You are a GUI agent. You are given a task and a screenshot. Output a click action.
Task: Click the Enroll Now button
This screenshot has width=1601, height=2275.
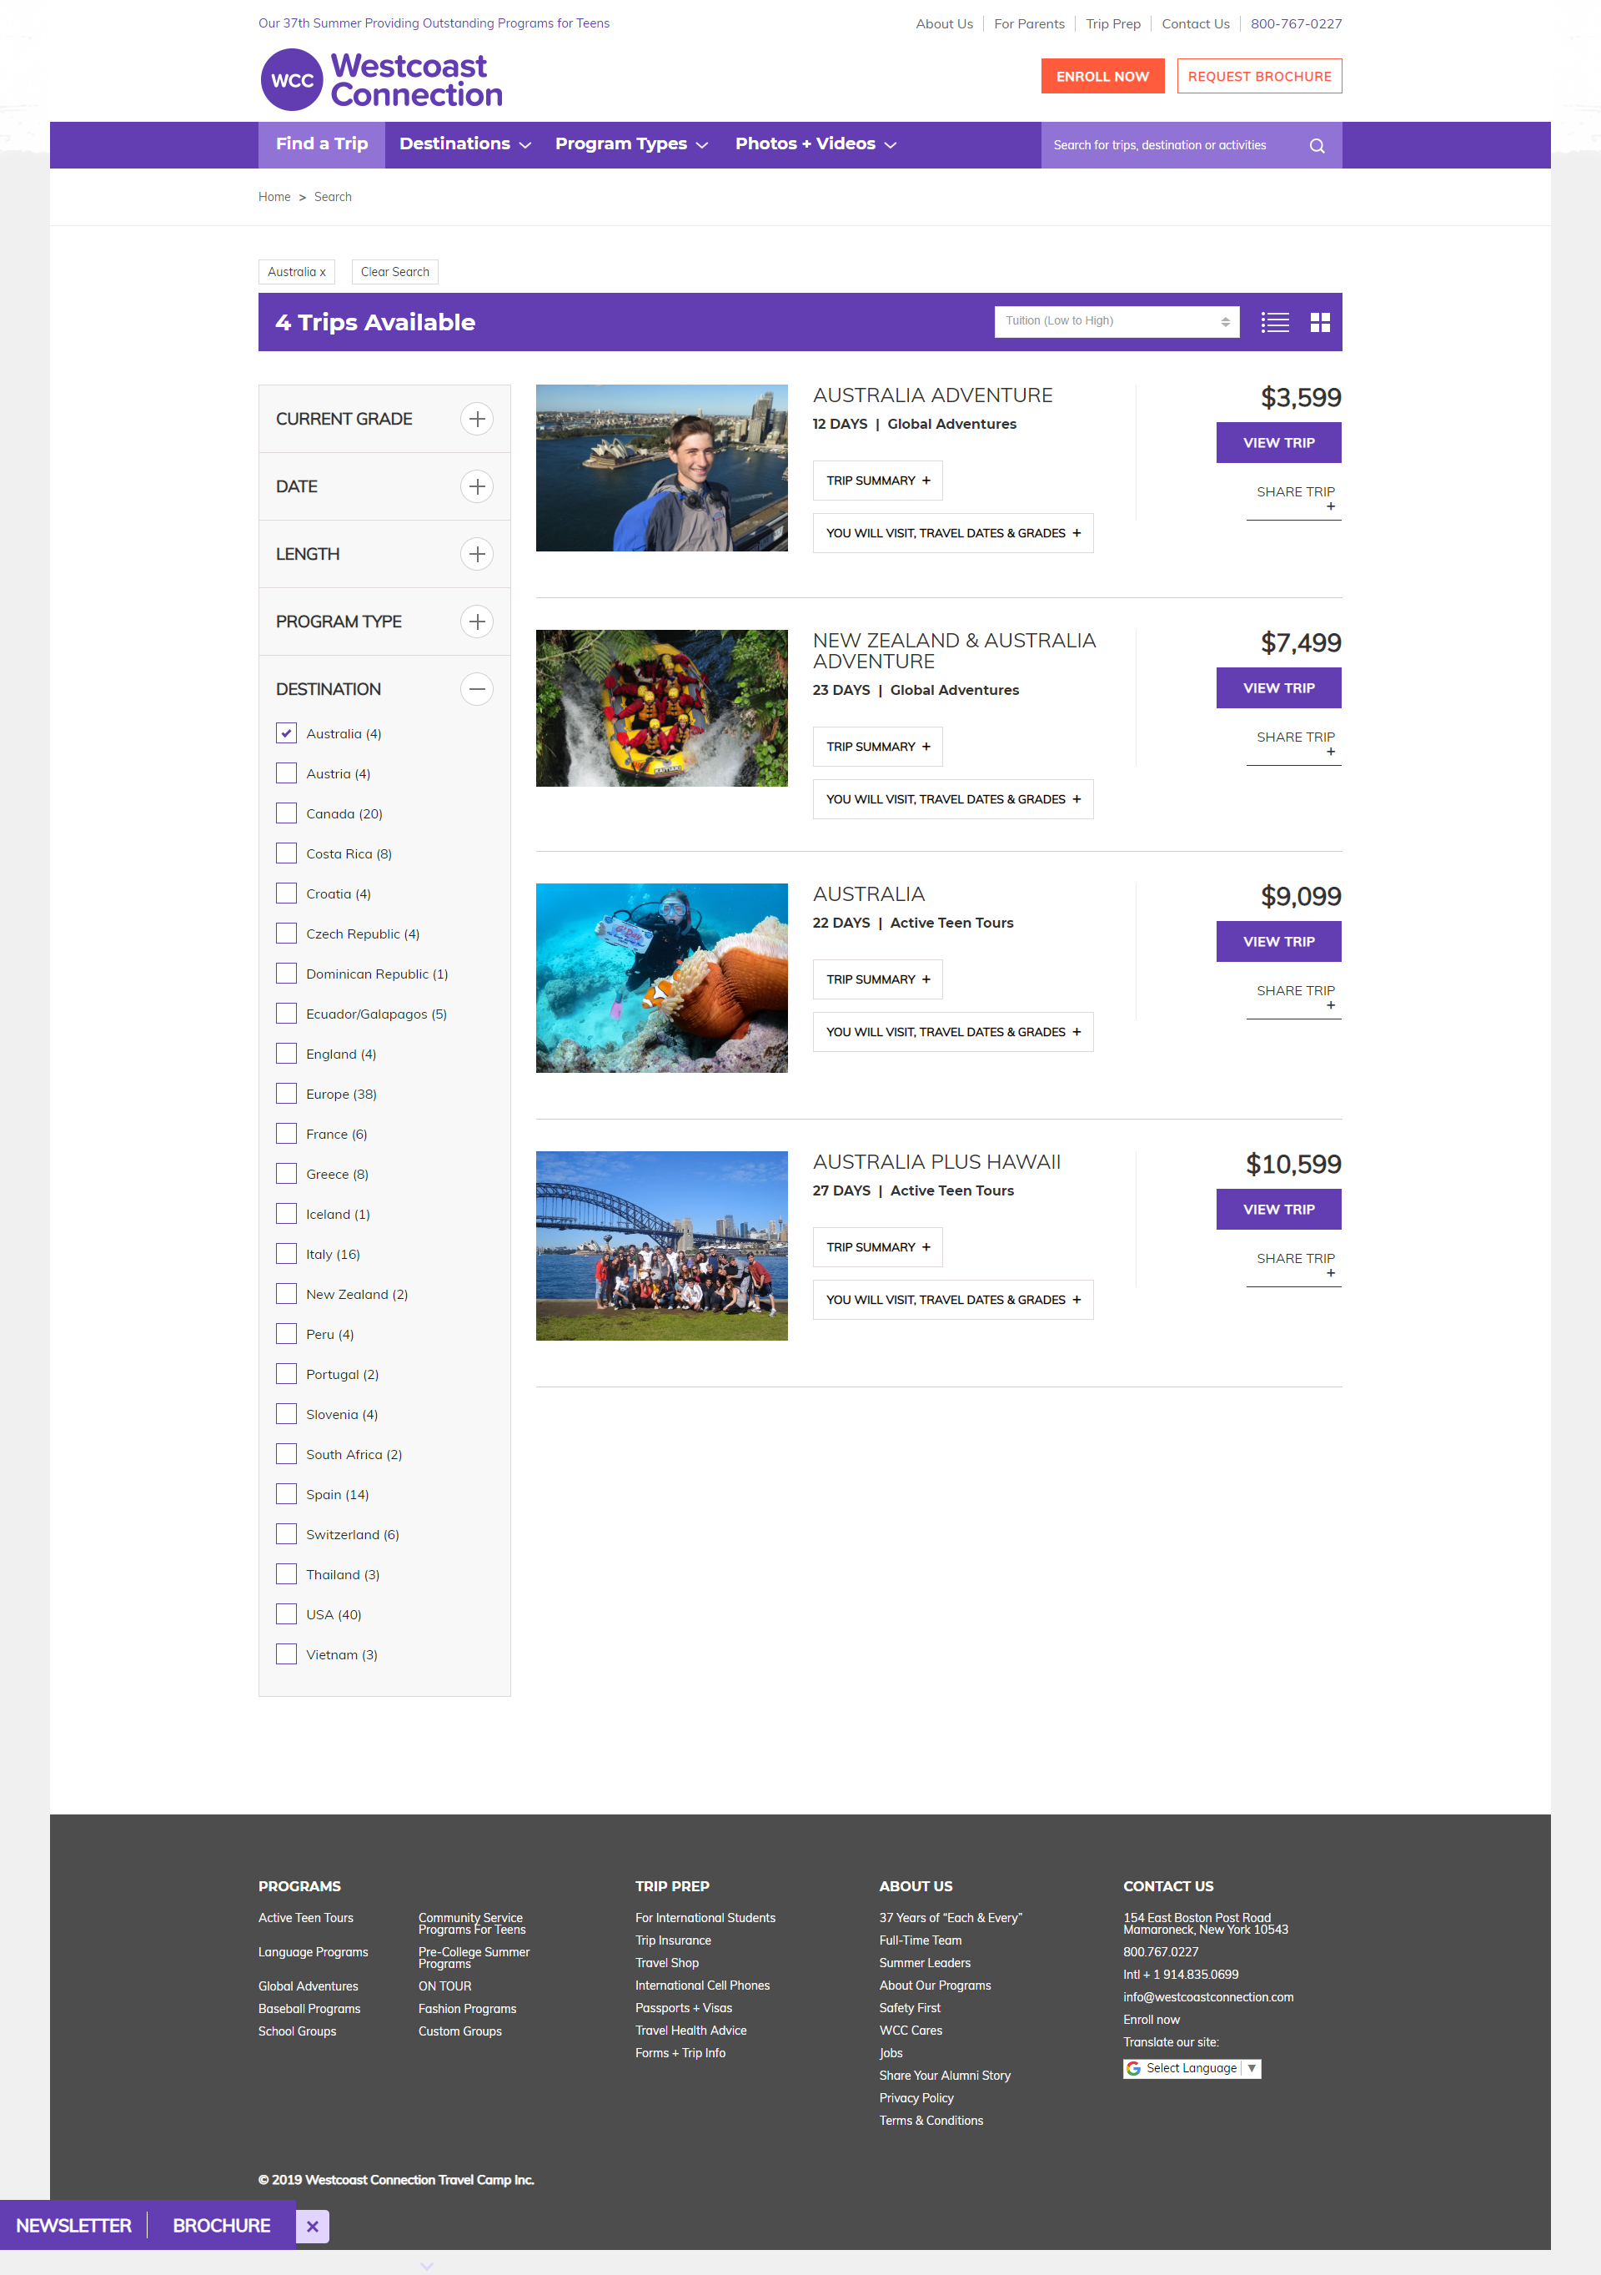click(1102, 76)
